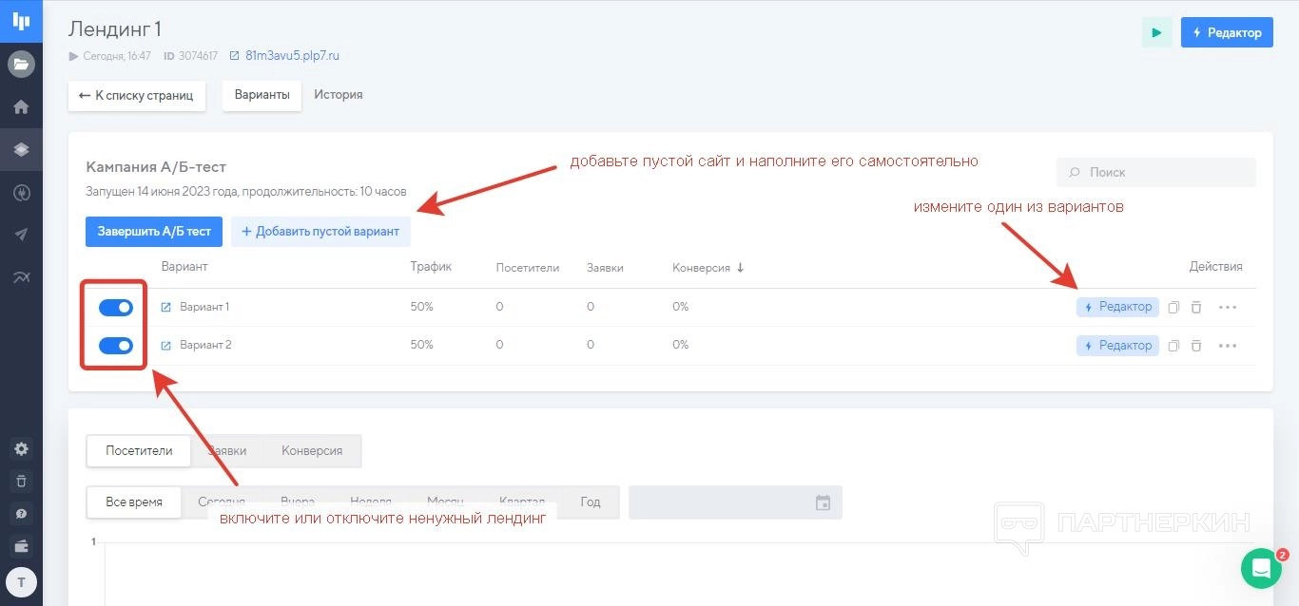The width and height of the screenshot is (1299, 606).
Task: Click the Завершить А/Б тест button
Action: pos(154,231)
